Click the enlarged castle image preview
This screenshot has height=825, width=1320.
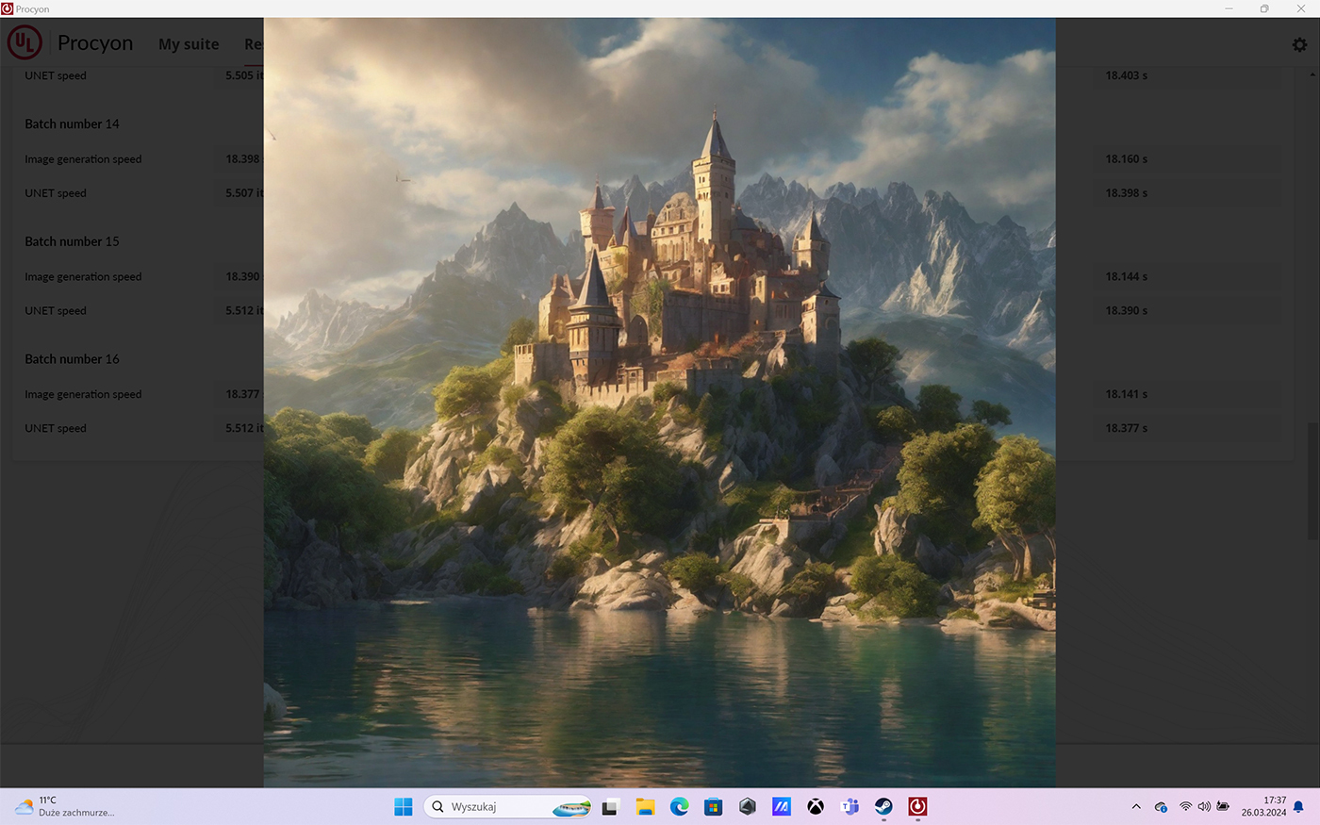click(x=659, y=403)
